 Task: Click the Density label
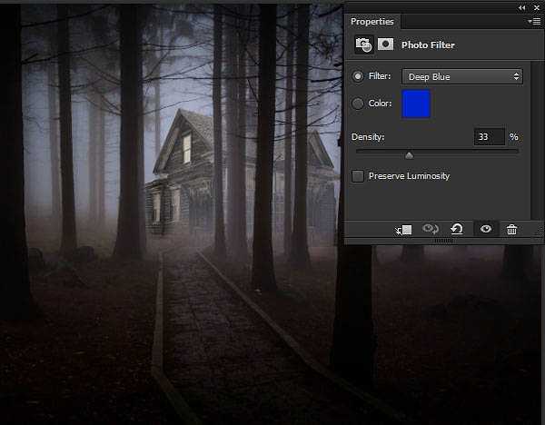[368, 136]
